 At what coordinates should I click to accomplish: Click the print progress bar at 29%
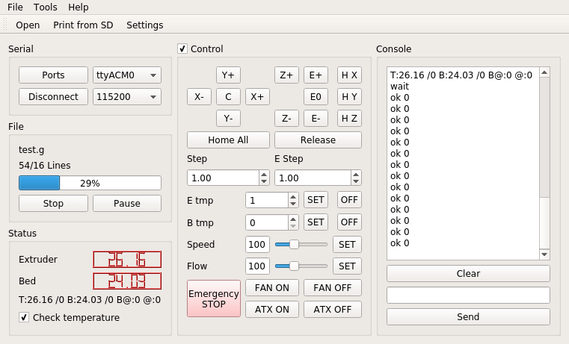coord(90,183)
